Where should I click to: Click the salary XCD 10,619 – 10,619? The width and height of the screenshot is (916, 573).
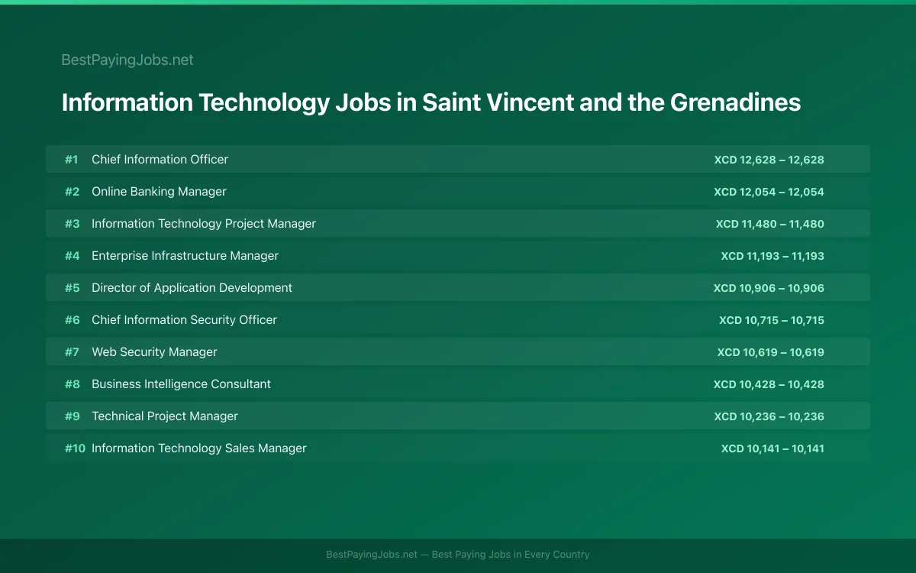pos(771,352)
